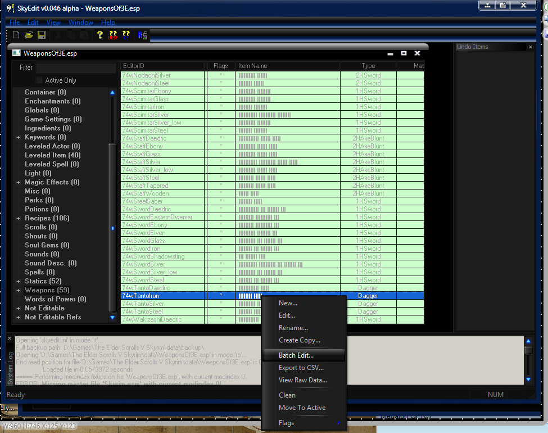The height and width of the screenshot is (433, 548).
Task: Click the Copy toolbar icon
Action: (x=71, y=35)
